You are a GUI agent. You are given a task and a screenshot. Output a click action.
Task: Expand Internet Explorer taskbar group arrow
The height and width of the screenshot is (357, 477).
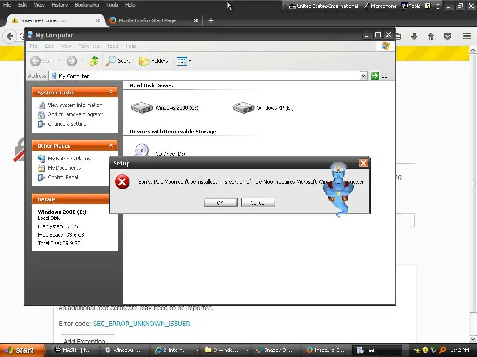click(x=197, y=350)
